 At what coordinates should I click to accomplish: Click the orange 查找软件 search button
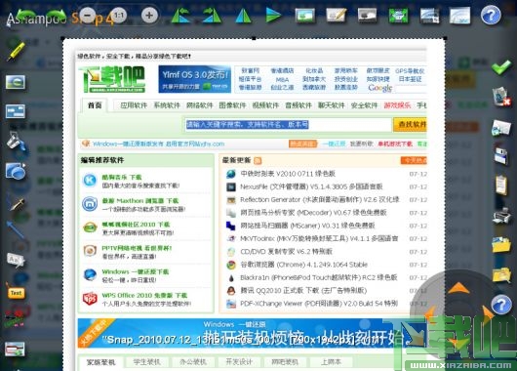click(410, 124)
